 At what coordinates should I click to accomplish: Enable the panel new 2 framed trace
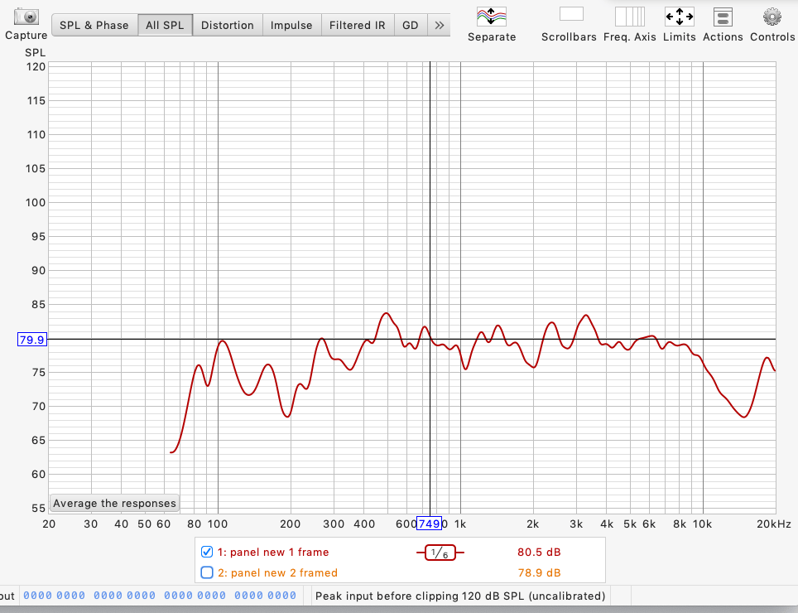click(207, 572)
